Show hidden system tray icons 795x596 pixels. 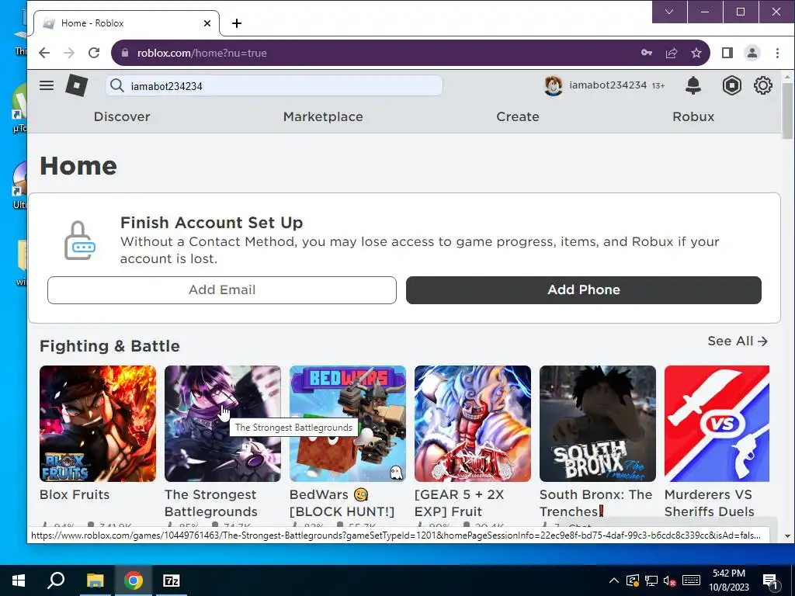click(613, 580)
